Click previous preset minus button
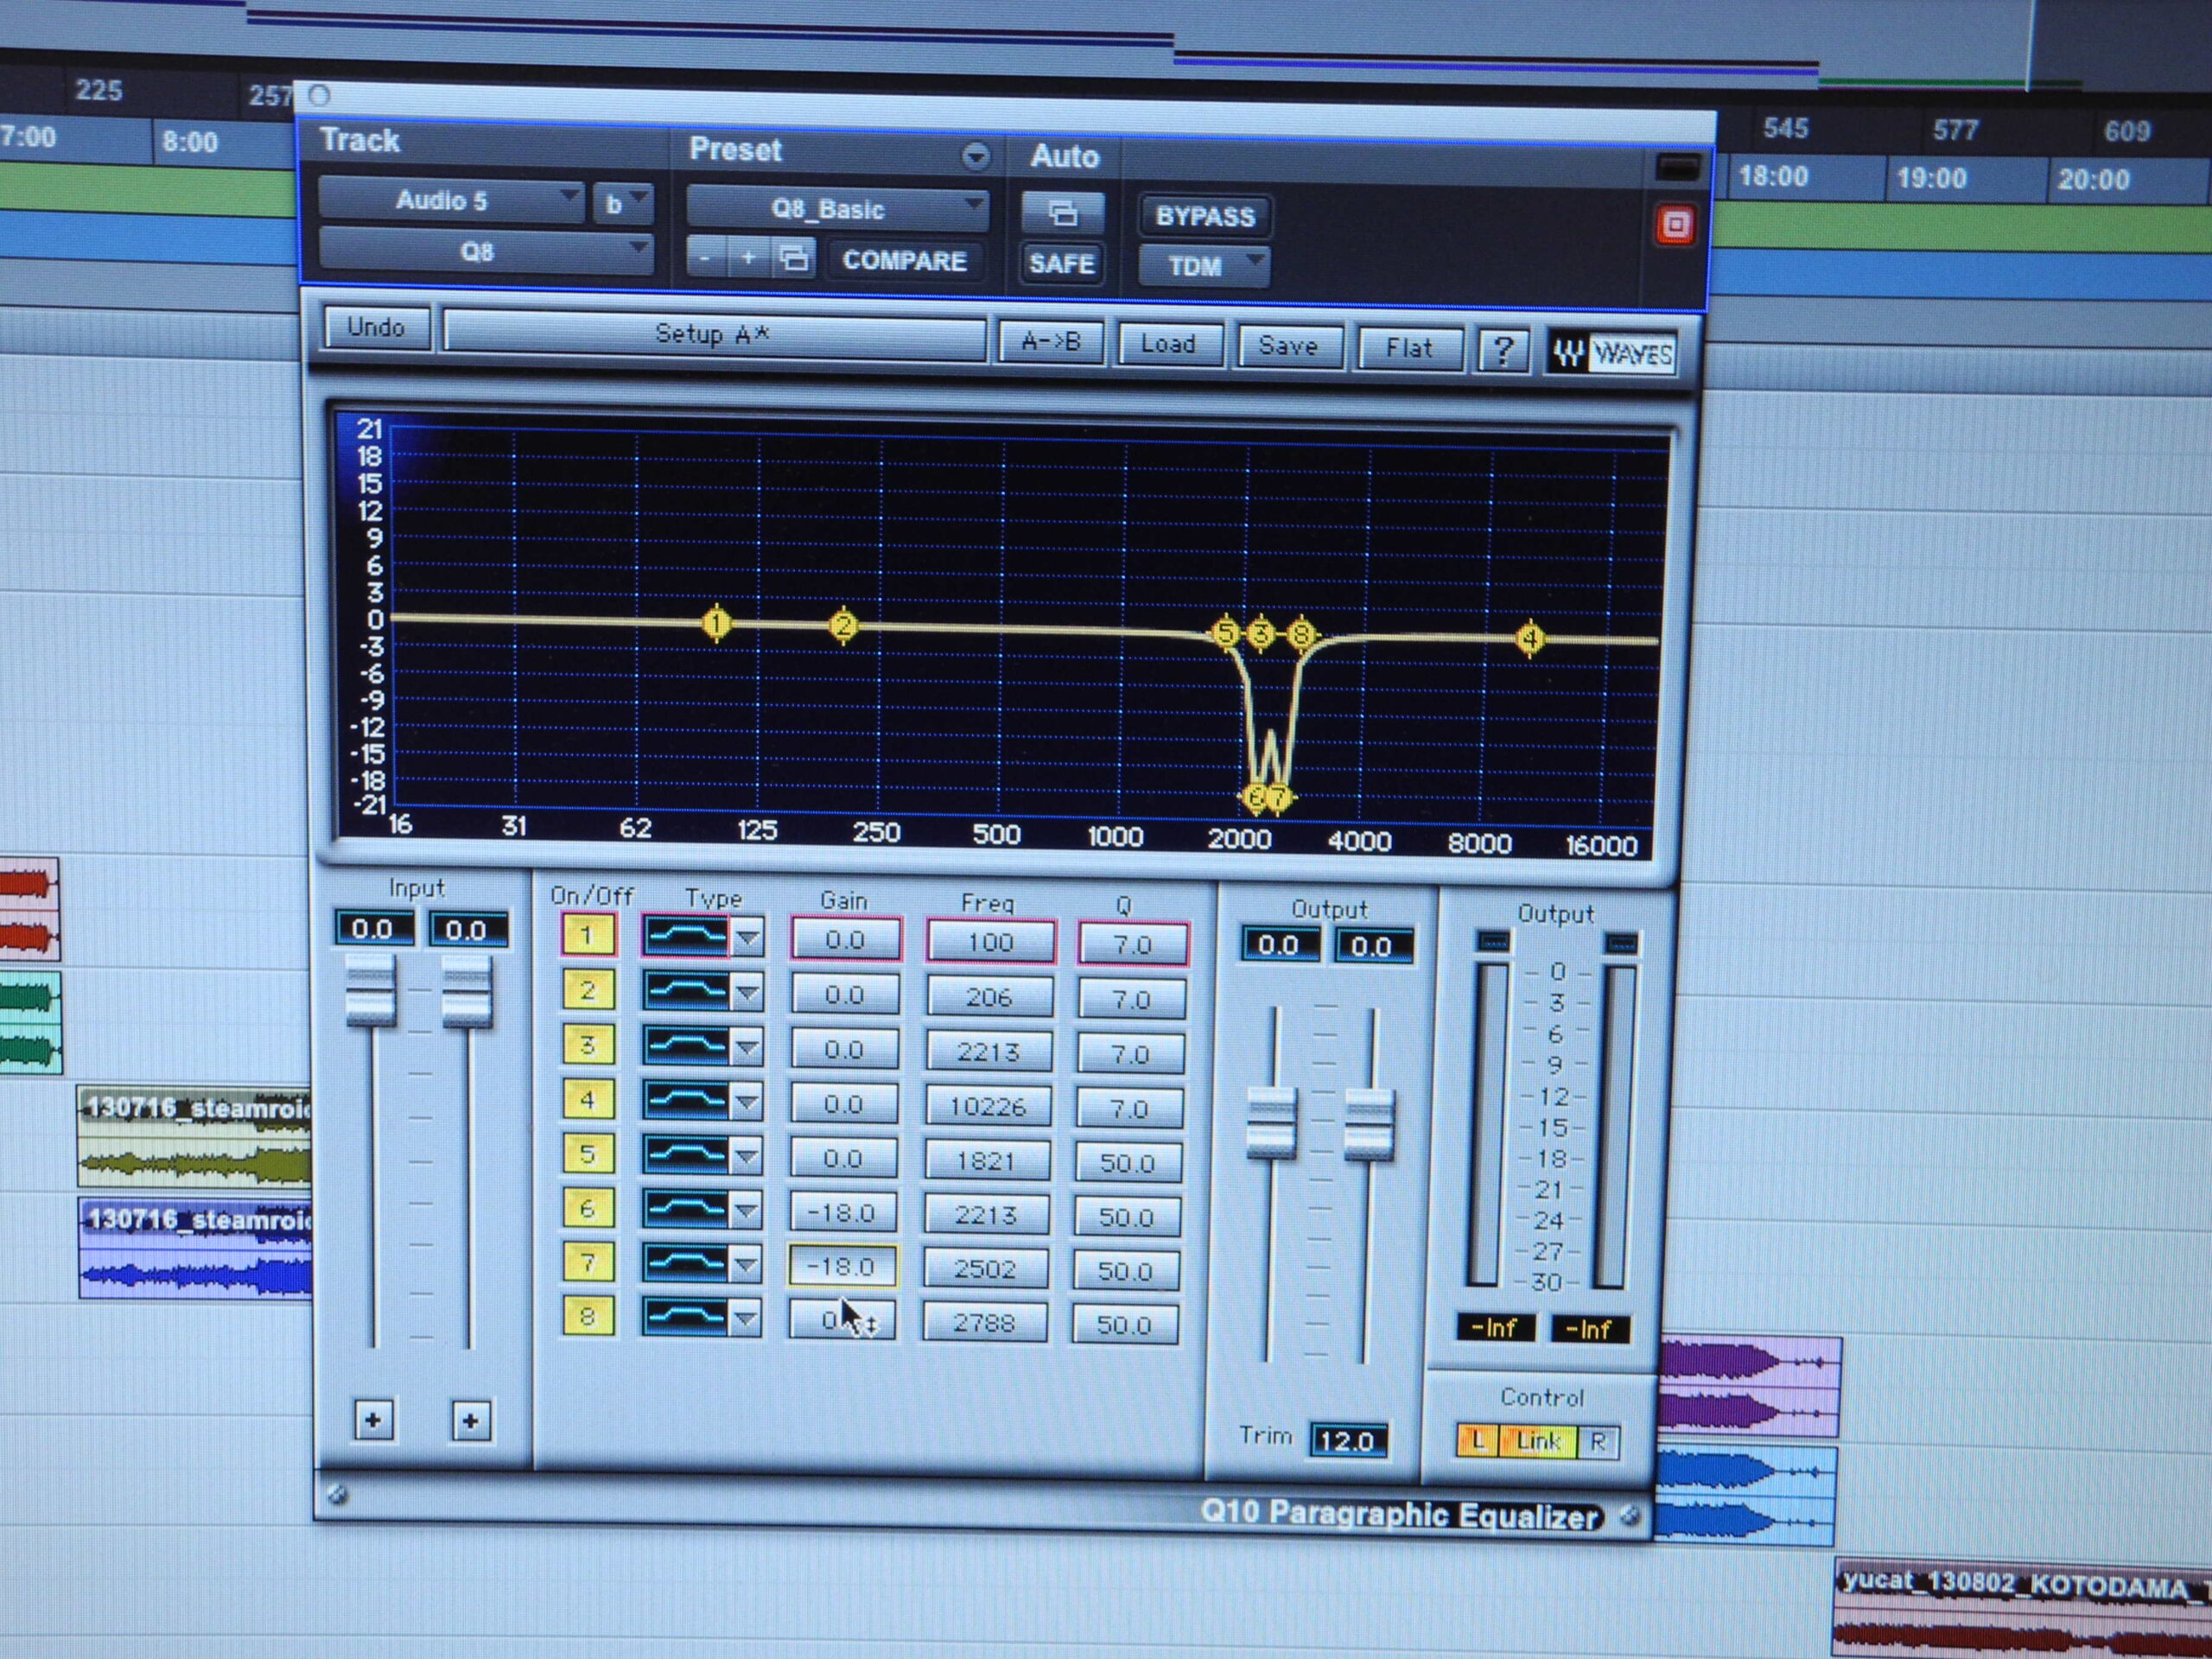Image resolution: width=2212 pixels, height=1659 pixels. [705, 258]
